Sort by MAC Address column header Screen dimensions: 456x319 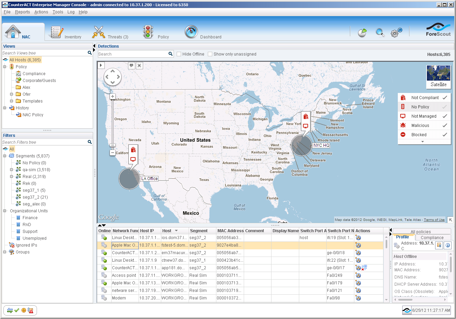(x=230, y=231)
